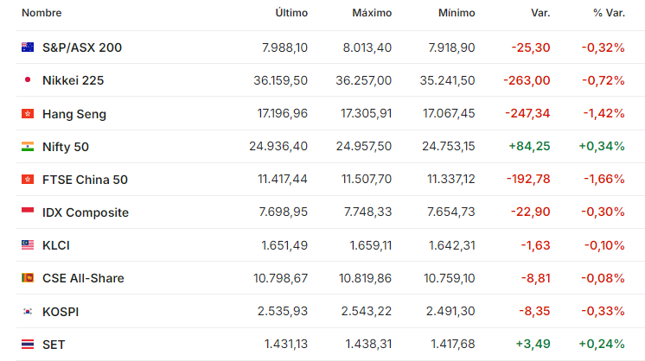
Task: Open the S&P/ASX 200 index link
Action: [82, 47]
